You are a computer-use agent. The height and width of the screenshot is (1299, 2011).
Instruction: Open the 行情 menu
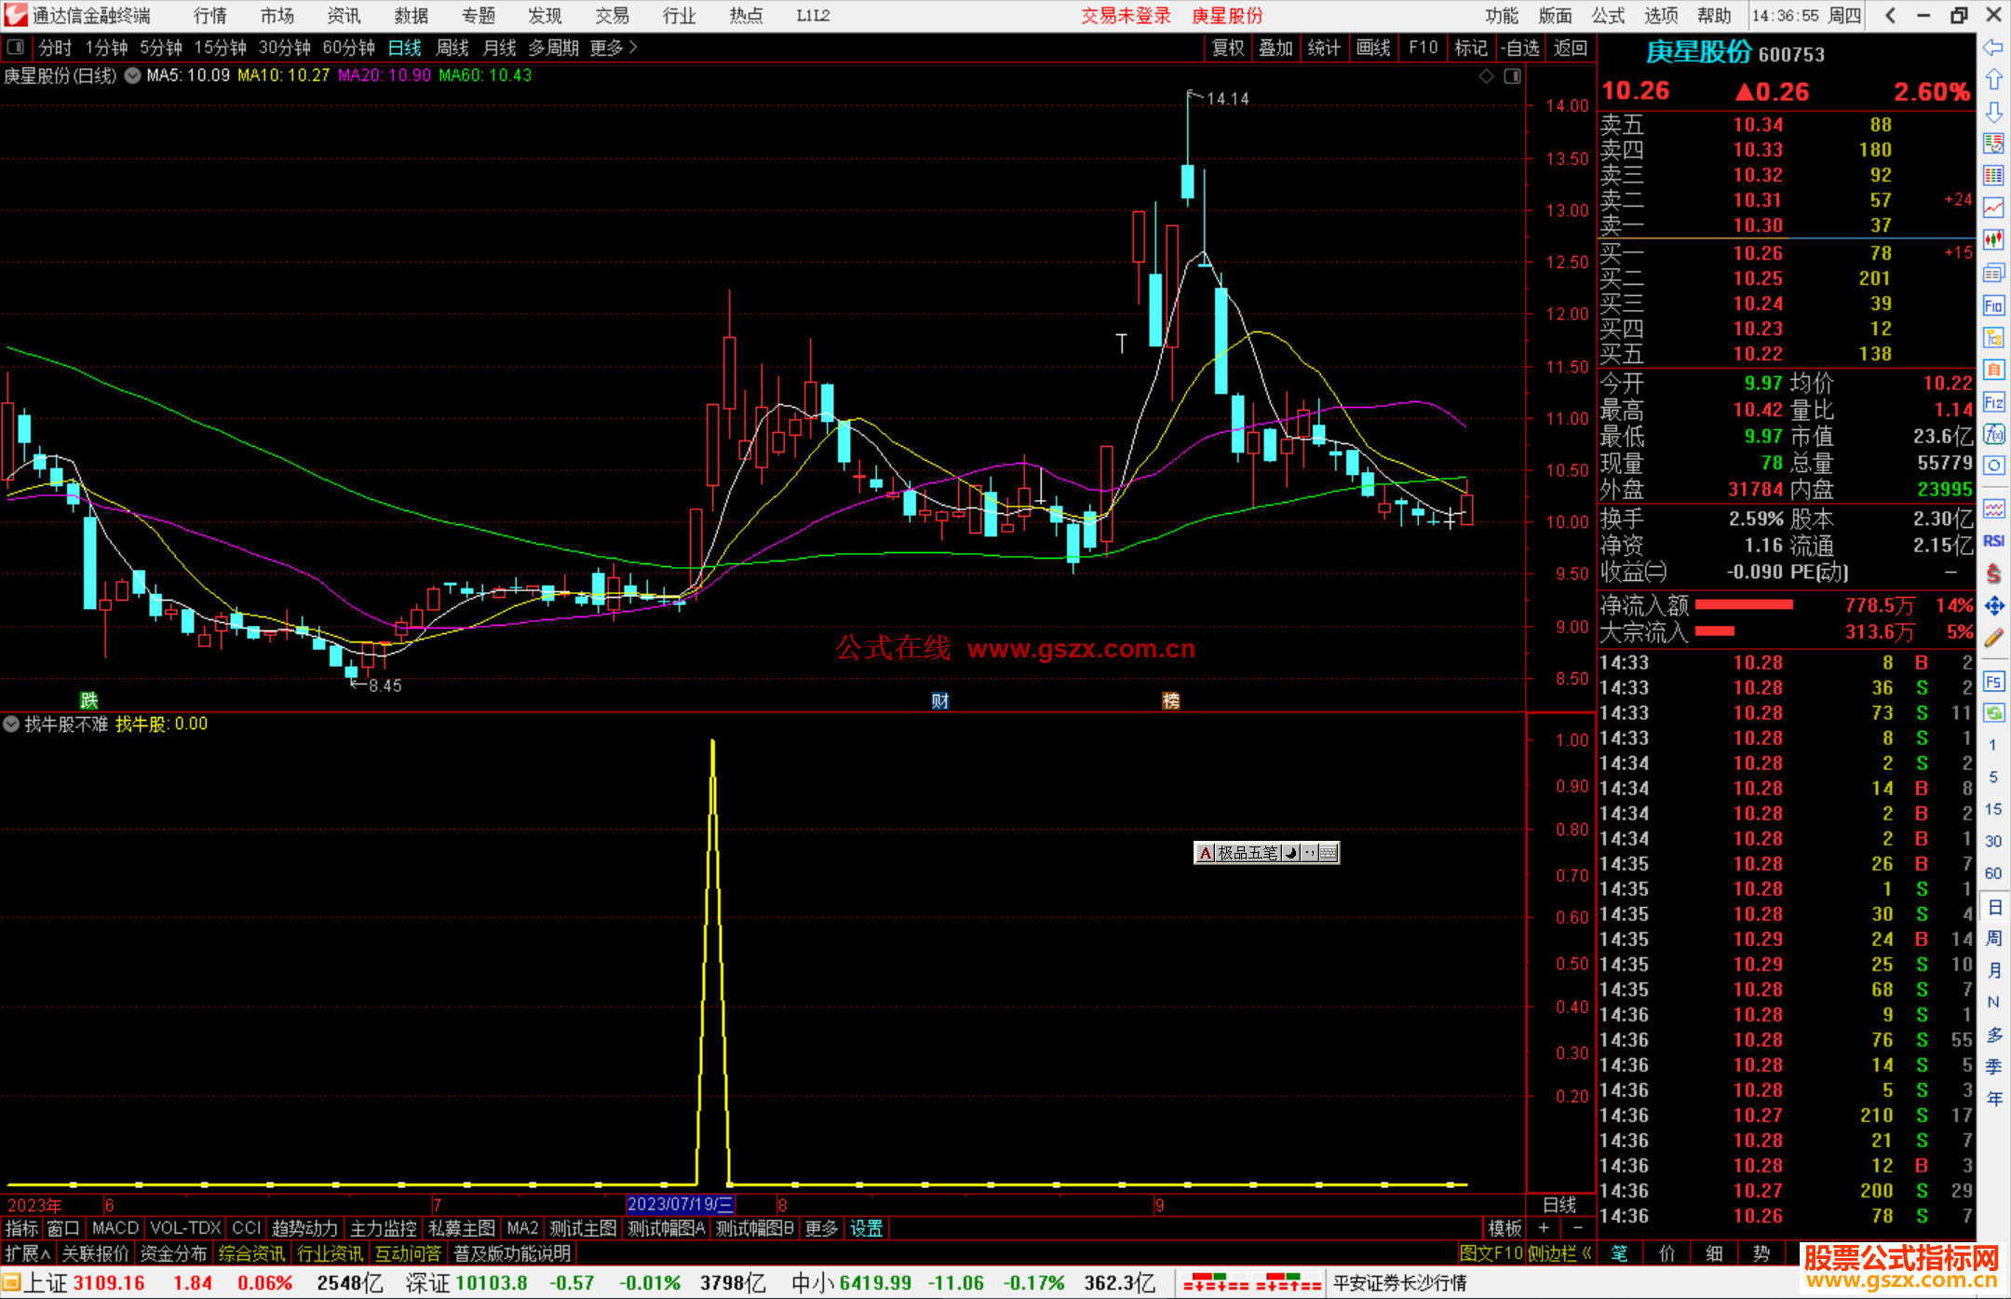point(209,16)
